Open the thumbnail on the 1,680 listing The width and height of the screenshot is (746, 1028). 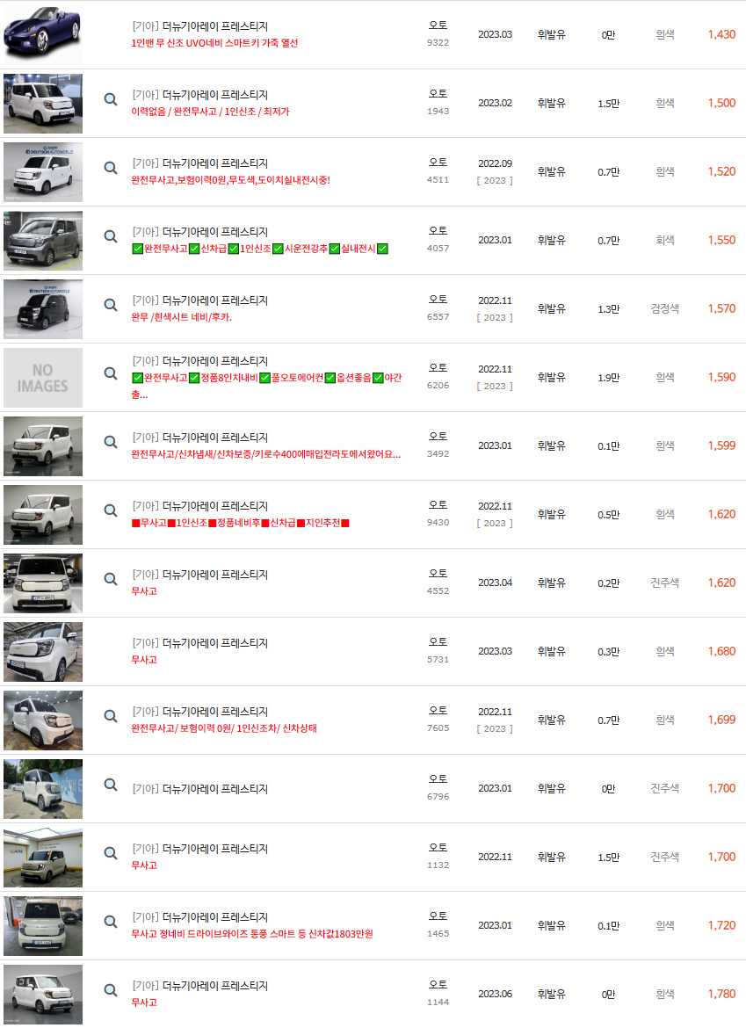[x=43, y=652]
